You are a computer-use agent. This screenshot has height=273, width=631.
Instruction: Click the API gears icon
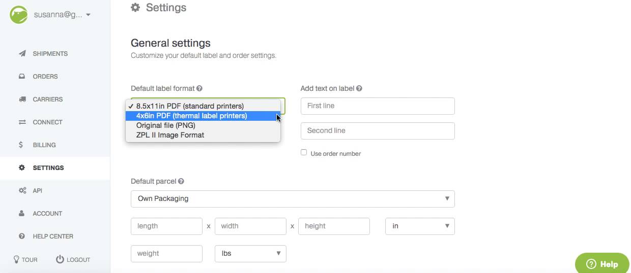[x=22, y=190]
